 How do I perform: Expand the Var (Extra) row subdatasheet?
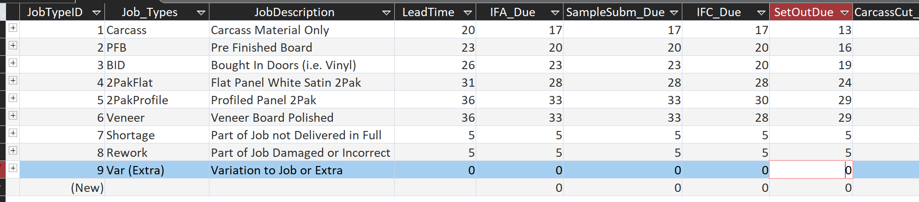pos(13,168)
